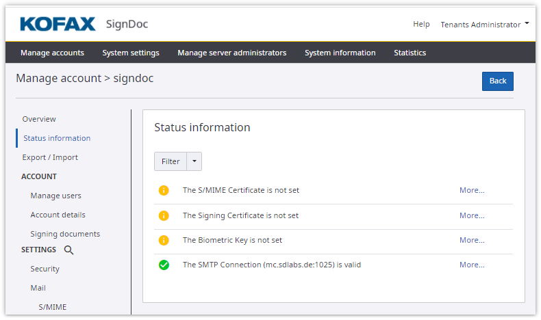Click the Biometric Key warning icon
Screen dimensions: 541x320
[164, 240]
